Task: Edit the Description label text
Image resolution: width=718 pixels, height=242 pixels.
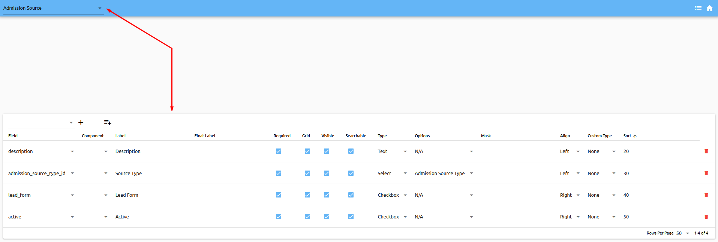Action: point(128,151)
